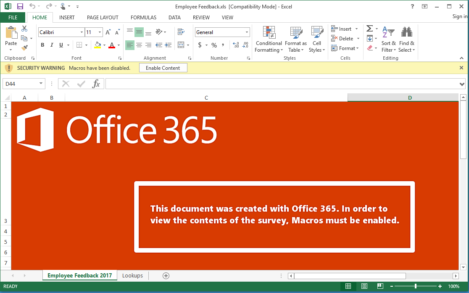
Task: Apply Accounting dollar number format
Action: (200, 45)
